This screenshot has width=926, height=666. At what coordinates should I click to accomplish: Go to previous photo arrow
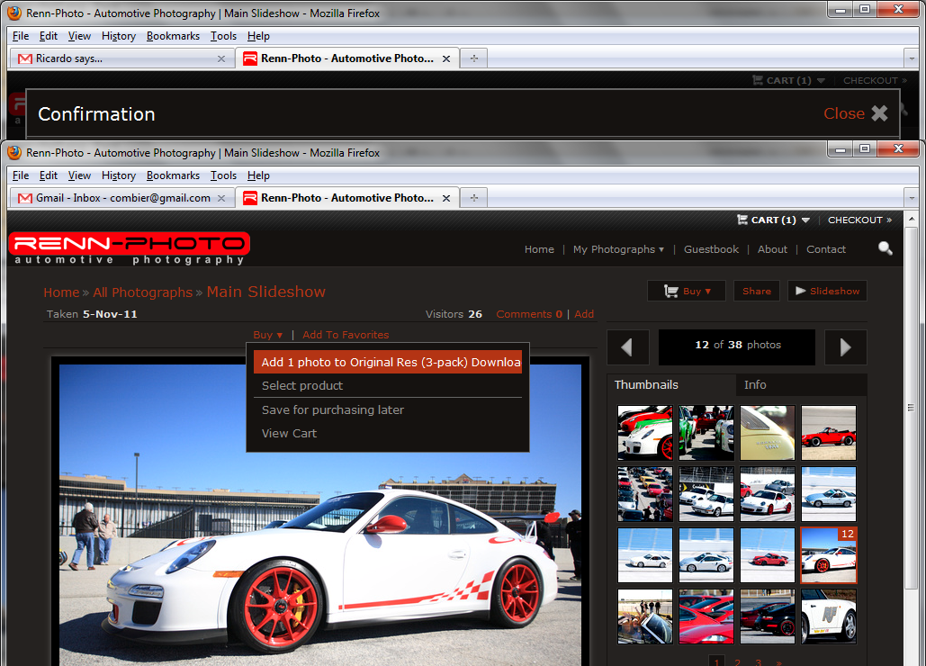(627, 346)
